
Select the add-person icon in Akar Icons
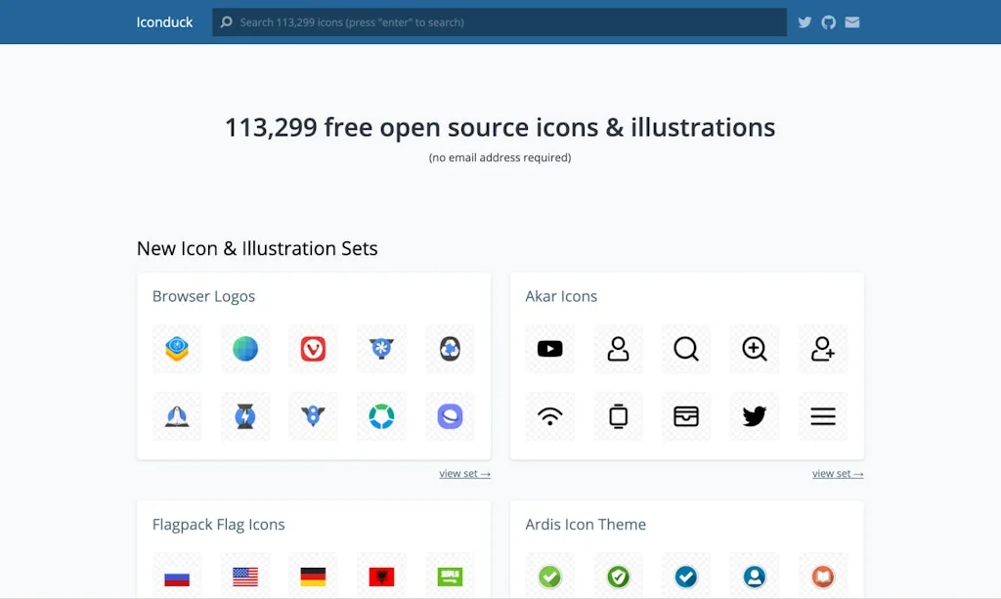822,349
